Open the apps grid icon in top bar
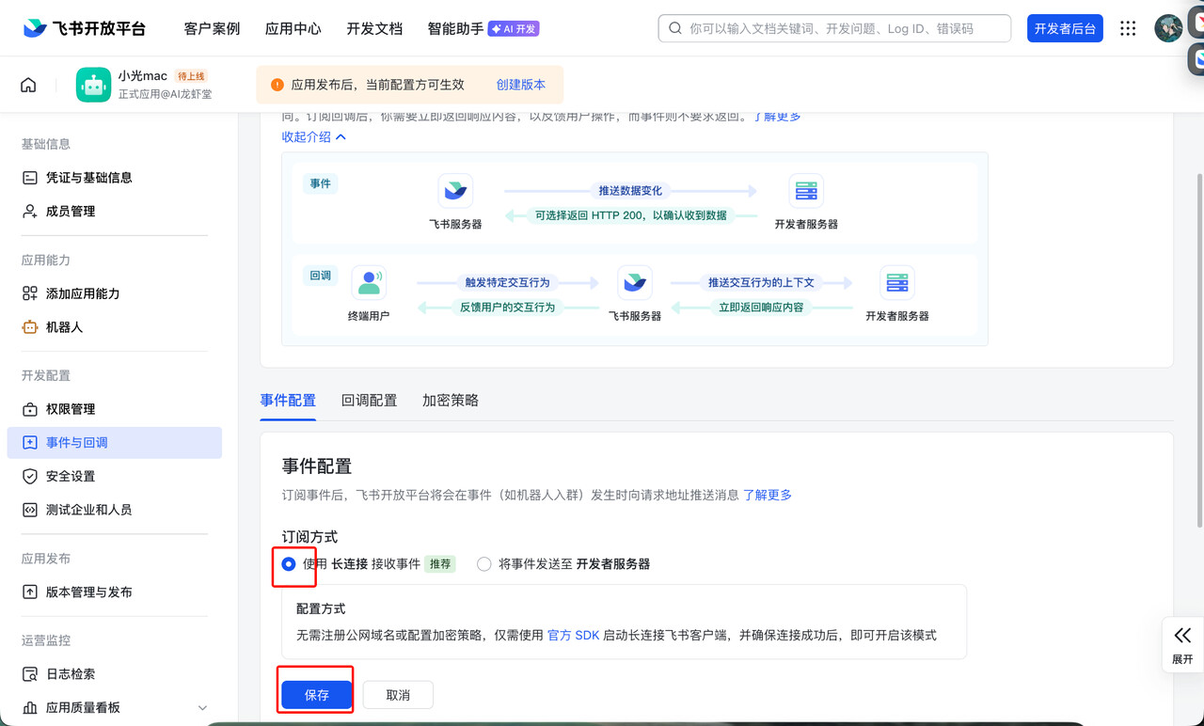This screenshot has height=726, width=1204. [x=1128, y=28]
